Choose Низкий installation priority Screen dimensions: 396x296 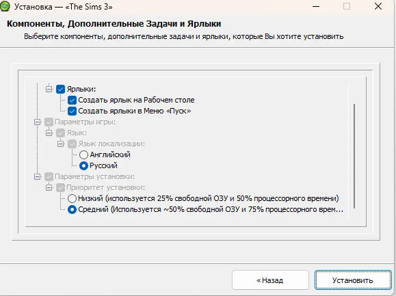pos(72,199)
